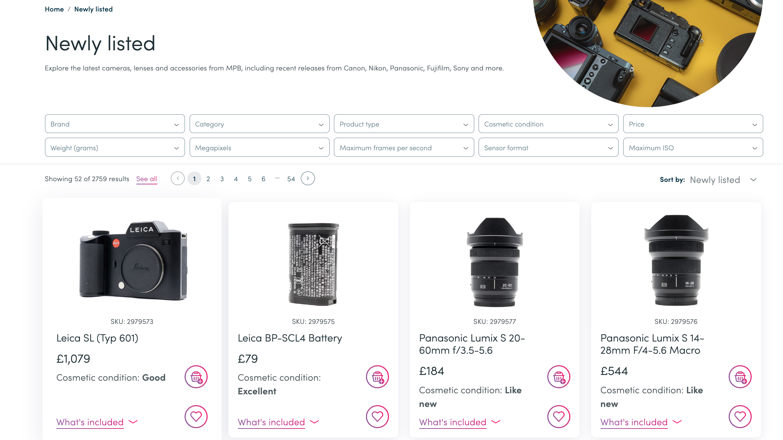
Task: Toggle wishlist heart icon for Leica SL
Action: 195,416
